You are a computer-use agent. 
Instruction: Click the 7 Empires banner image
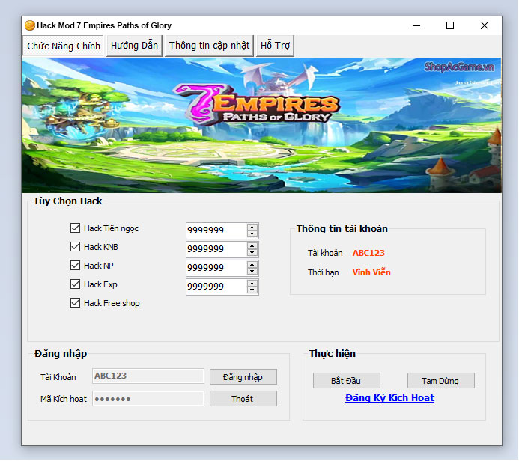click(x=261, y=125)
